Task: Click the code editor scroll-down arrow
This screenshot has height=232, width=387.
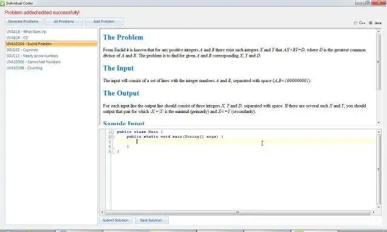Action: click(379, 207)
